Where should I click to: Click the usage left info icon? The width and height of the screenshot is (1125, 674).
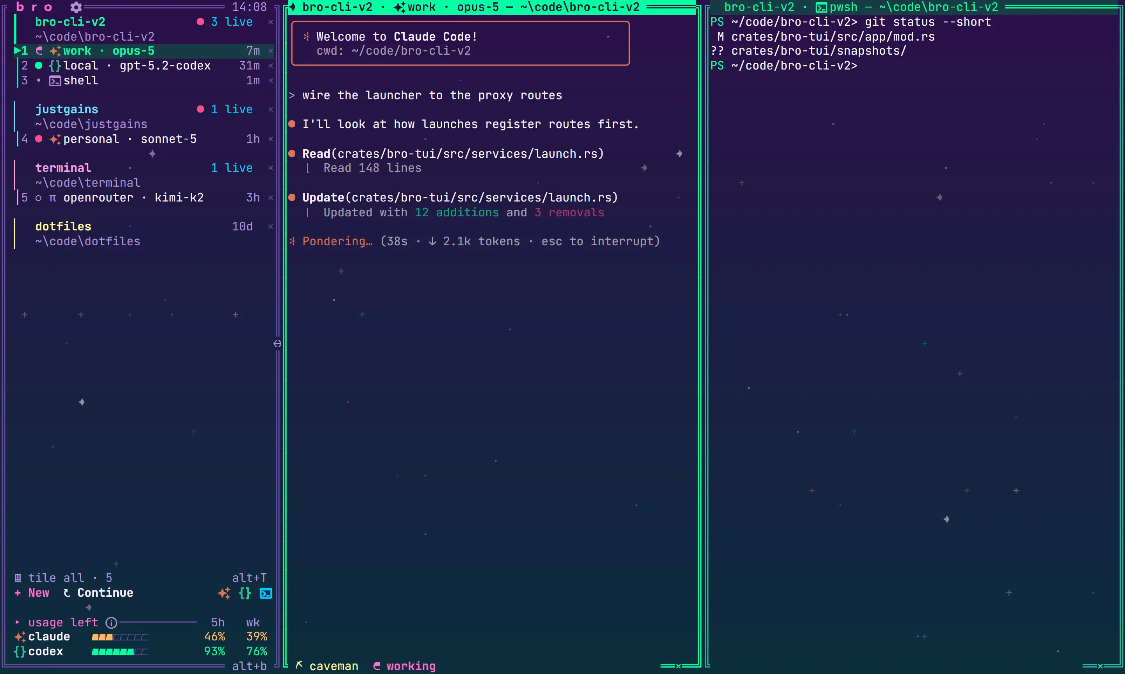(x=111, y=622)
